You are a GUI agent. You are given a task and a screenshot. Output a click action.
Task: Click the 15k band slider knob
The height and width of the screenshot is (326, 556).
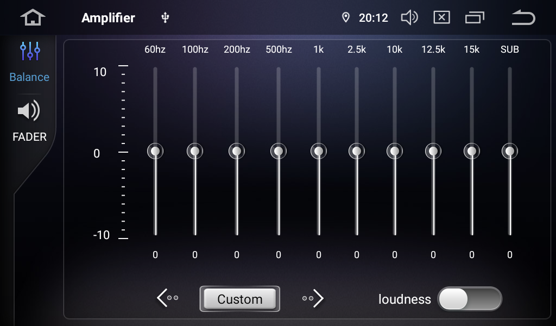tap(472, 151)
